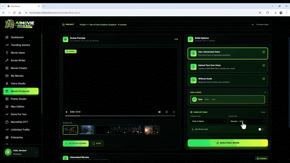Viewport: 290px width, 163px height.
Task: Select scene 2 thumbnail
Action: tap(87, 130)
